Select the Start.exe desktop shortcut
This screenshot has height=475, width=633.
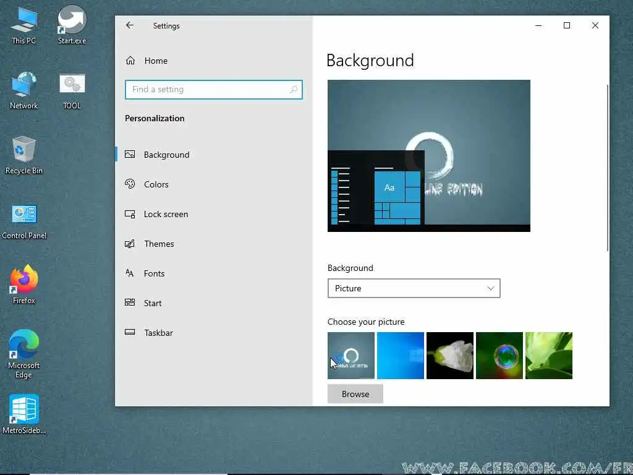(x=72, y=25)
